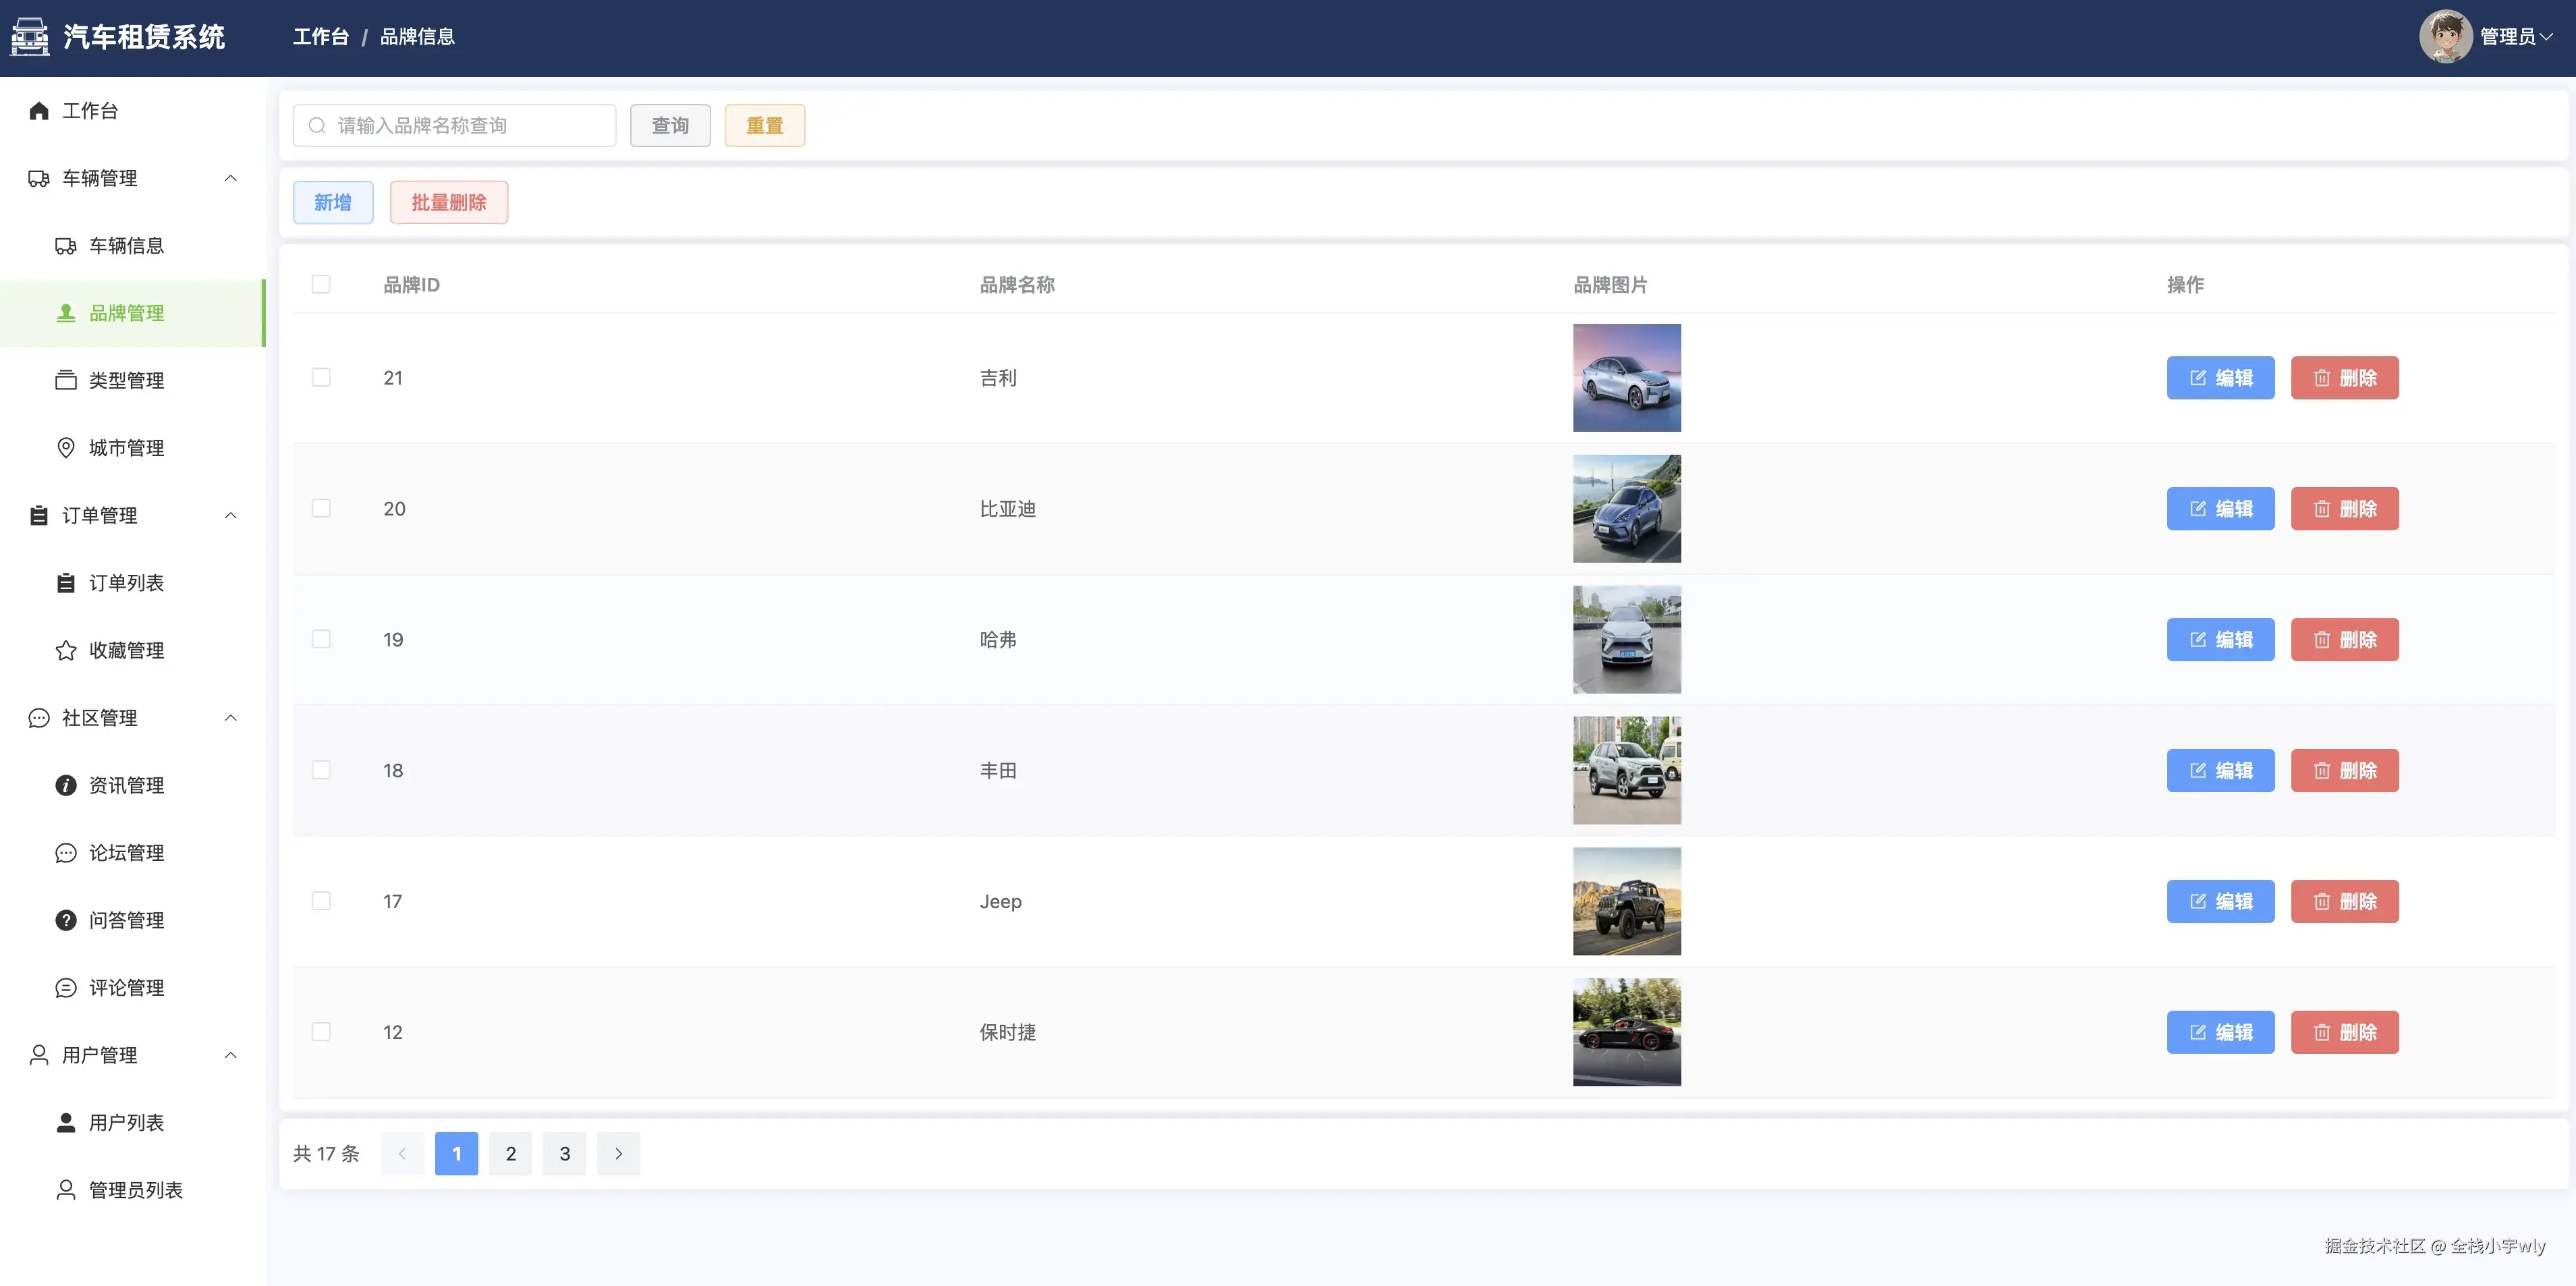Image resolution: width=2576 pixels, height=1286 pixels.
Task: Click the question mark icon for 问答管理
Action: coord(66,921)
